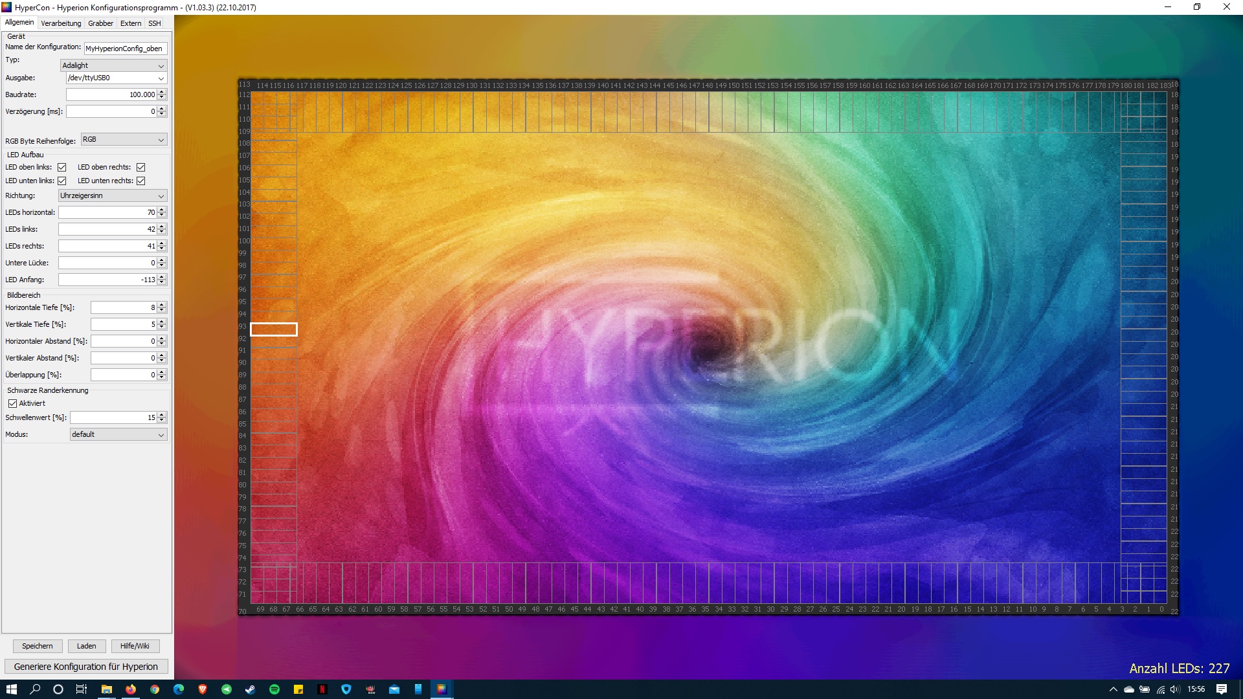The image size is (1243, 699).
Task: Toggle the LED unten links checkbox
Action: [62, 181]
